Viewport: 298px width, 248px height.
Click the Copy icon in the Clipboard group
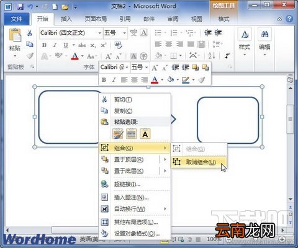(30, 44)
